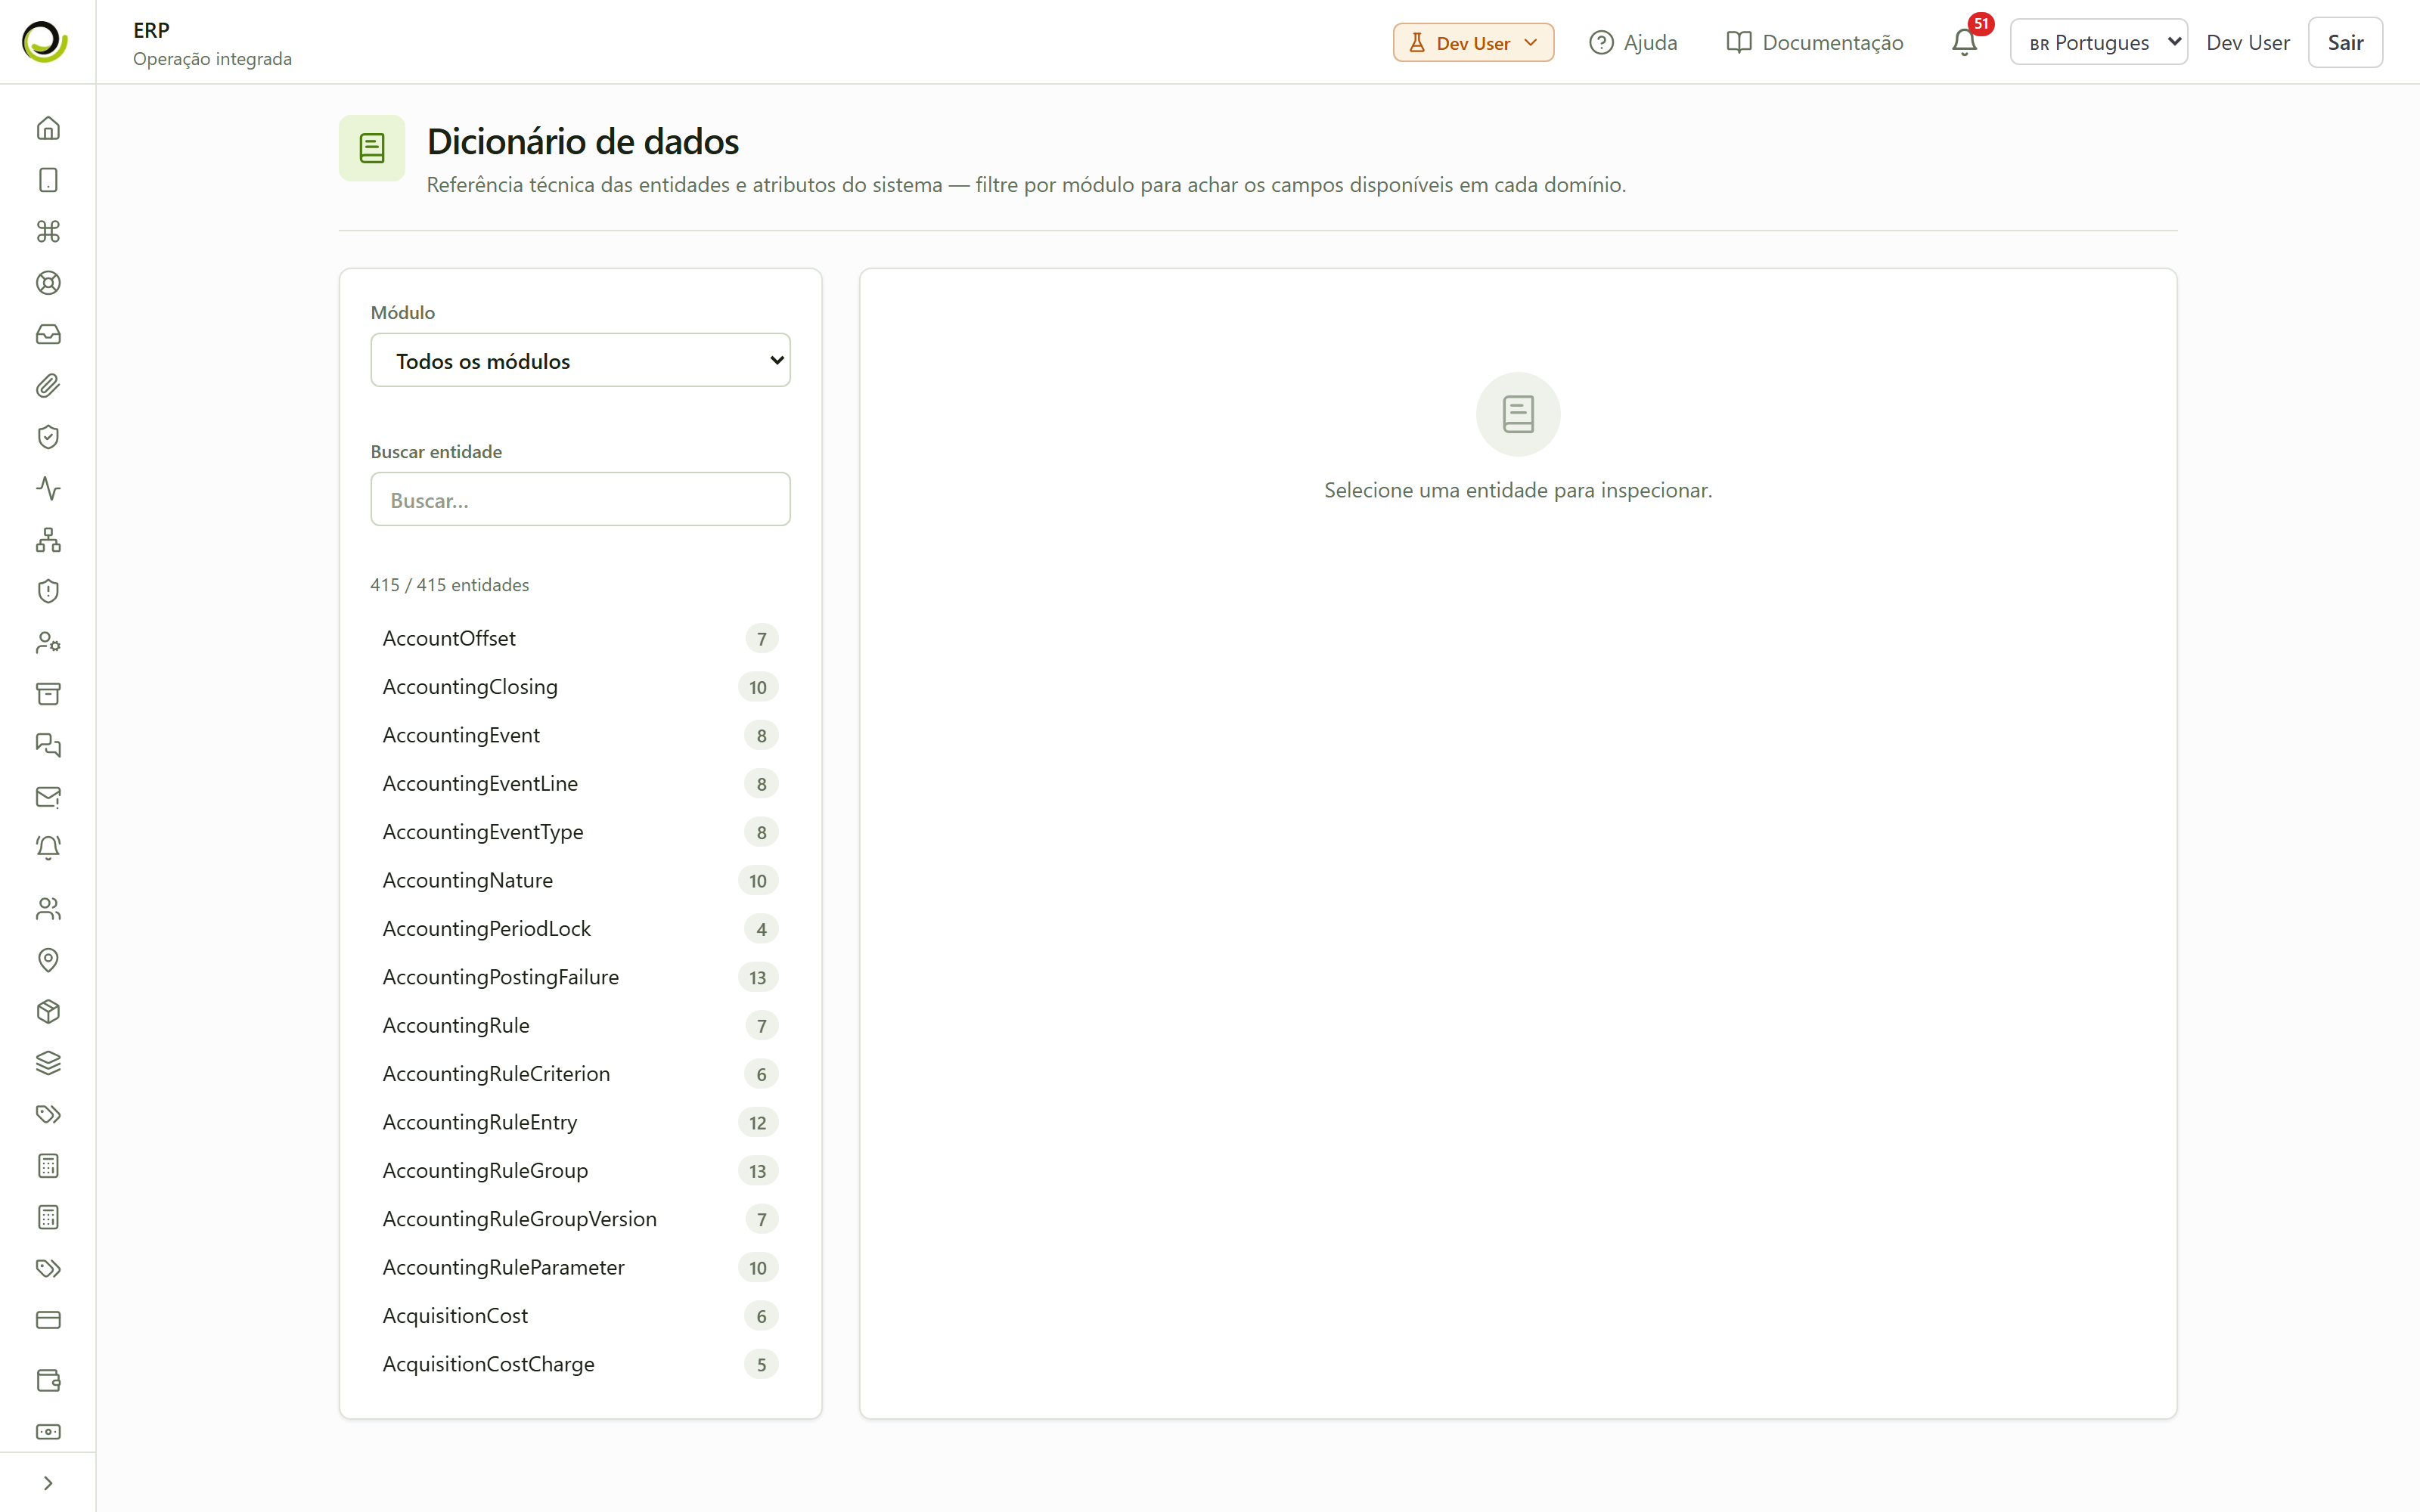
Task: Open the lifebuoy support sidebar icon
Action: (48, 283)
